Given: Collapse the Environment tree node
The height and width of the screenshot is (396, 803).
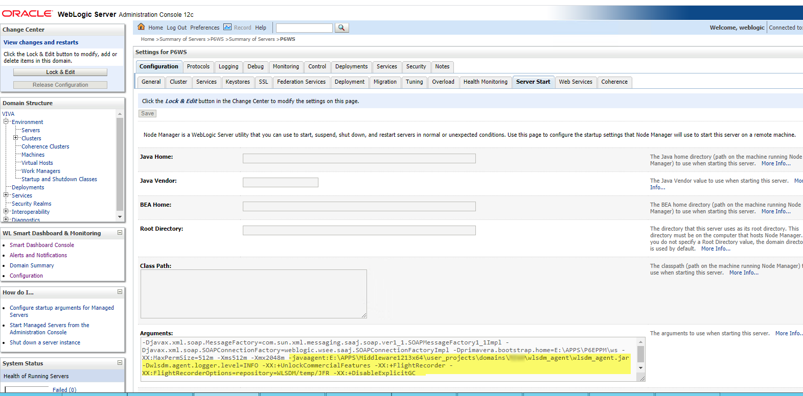Looking at the screenshot, I should pos(6,121).
